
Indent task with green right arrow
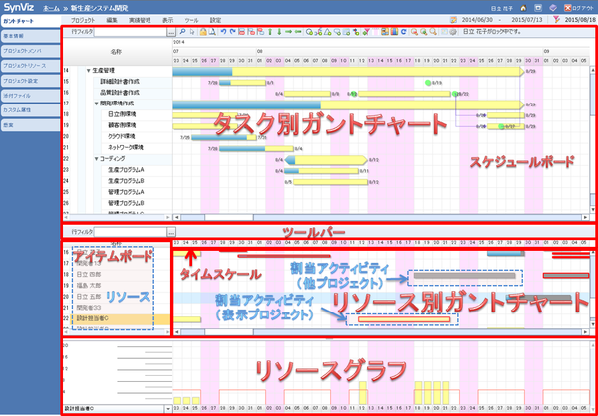click(x=288, y=32)
